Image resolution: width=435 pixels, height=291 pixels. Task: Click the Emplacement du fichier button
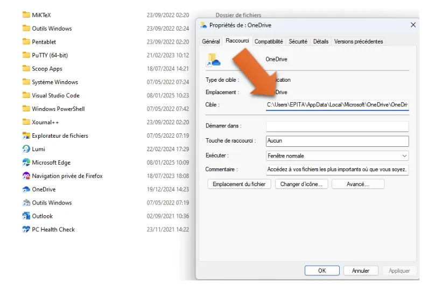click(239, 184)
